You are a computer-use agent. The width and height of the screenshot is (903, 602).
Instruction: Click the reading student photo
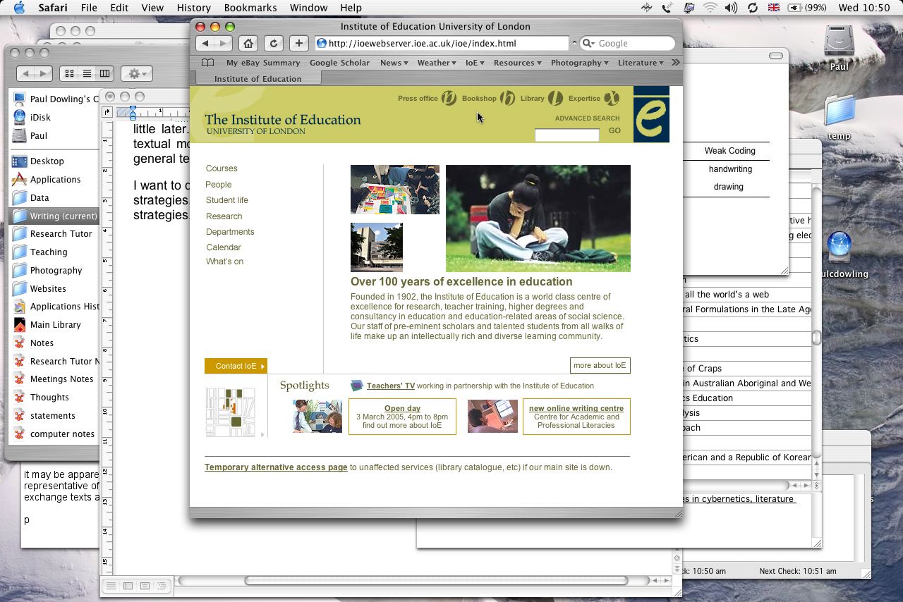click(x=538, y=219)
